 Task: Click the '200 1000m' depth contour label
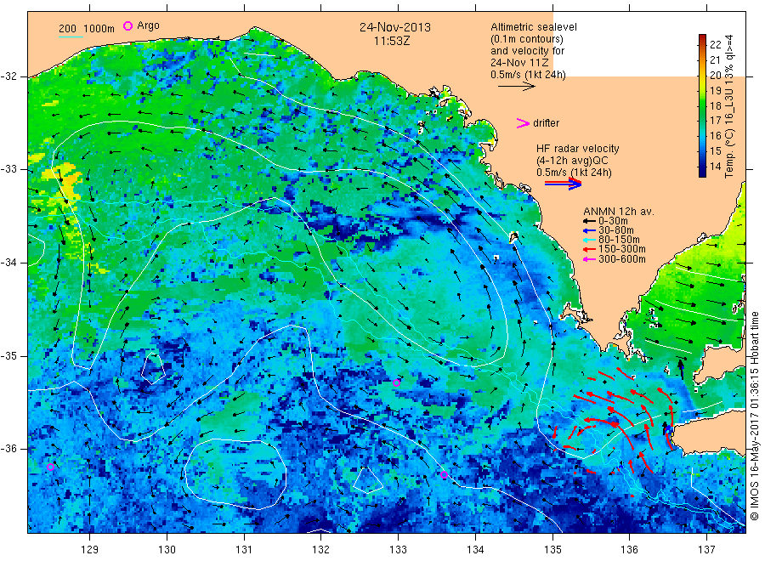pos(87,28)
